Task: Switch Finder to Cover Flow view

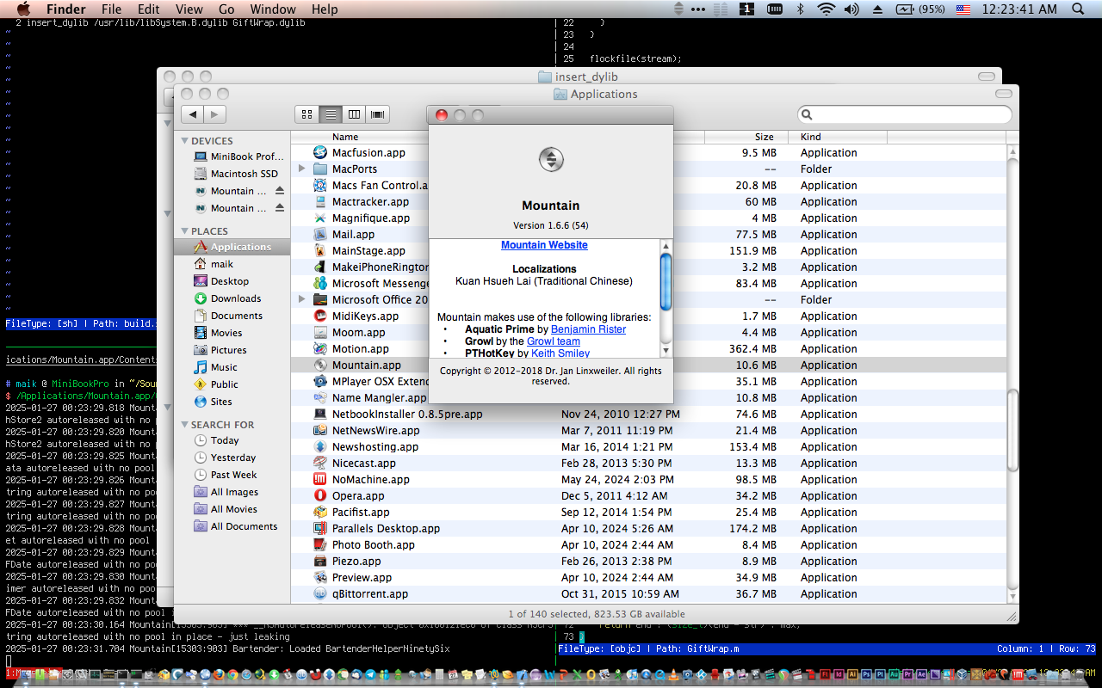Action: [377, 114]
